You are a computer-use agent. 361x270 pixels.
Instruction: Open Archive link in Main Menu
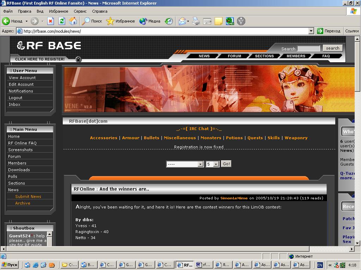23,203
